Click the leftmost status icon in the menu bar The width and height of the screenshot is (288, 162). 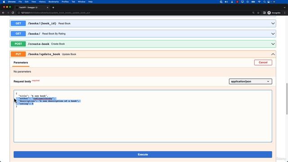(x=221, y=2)
